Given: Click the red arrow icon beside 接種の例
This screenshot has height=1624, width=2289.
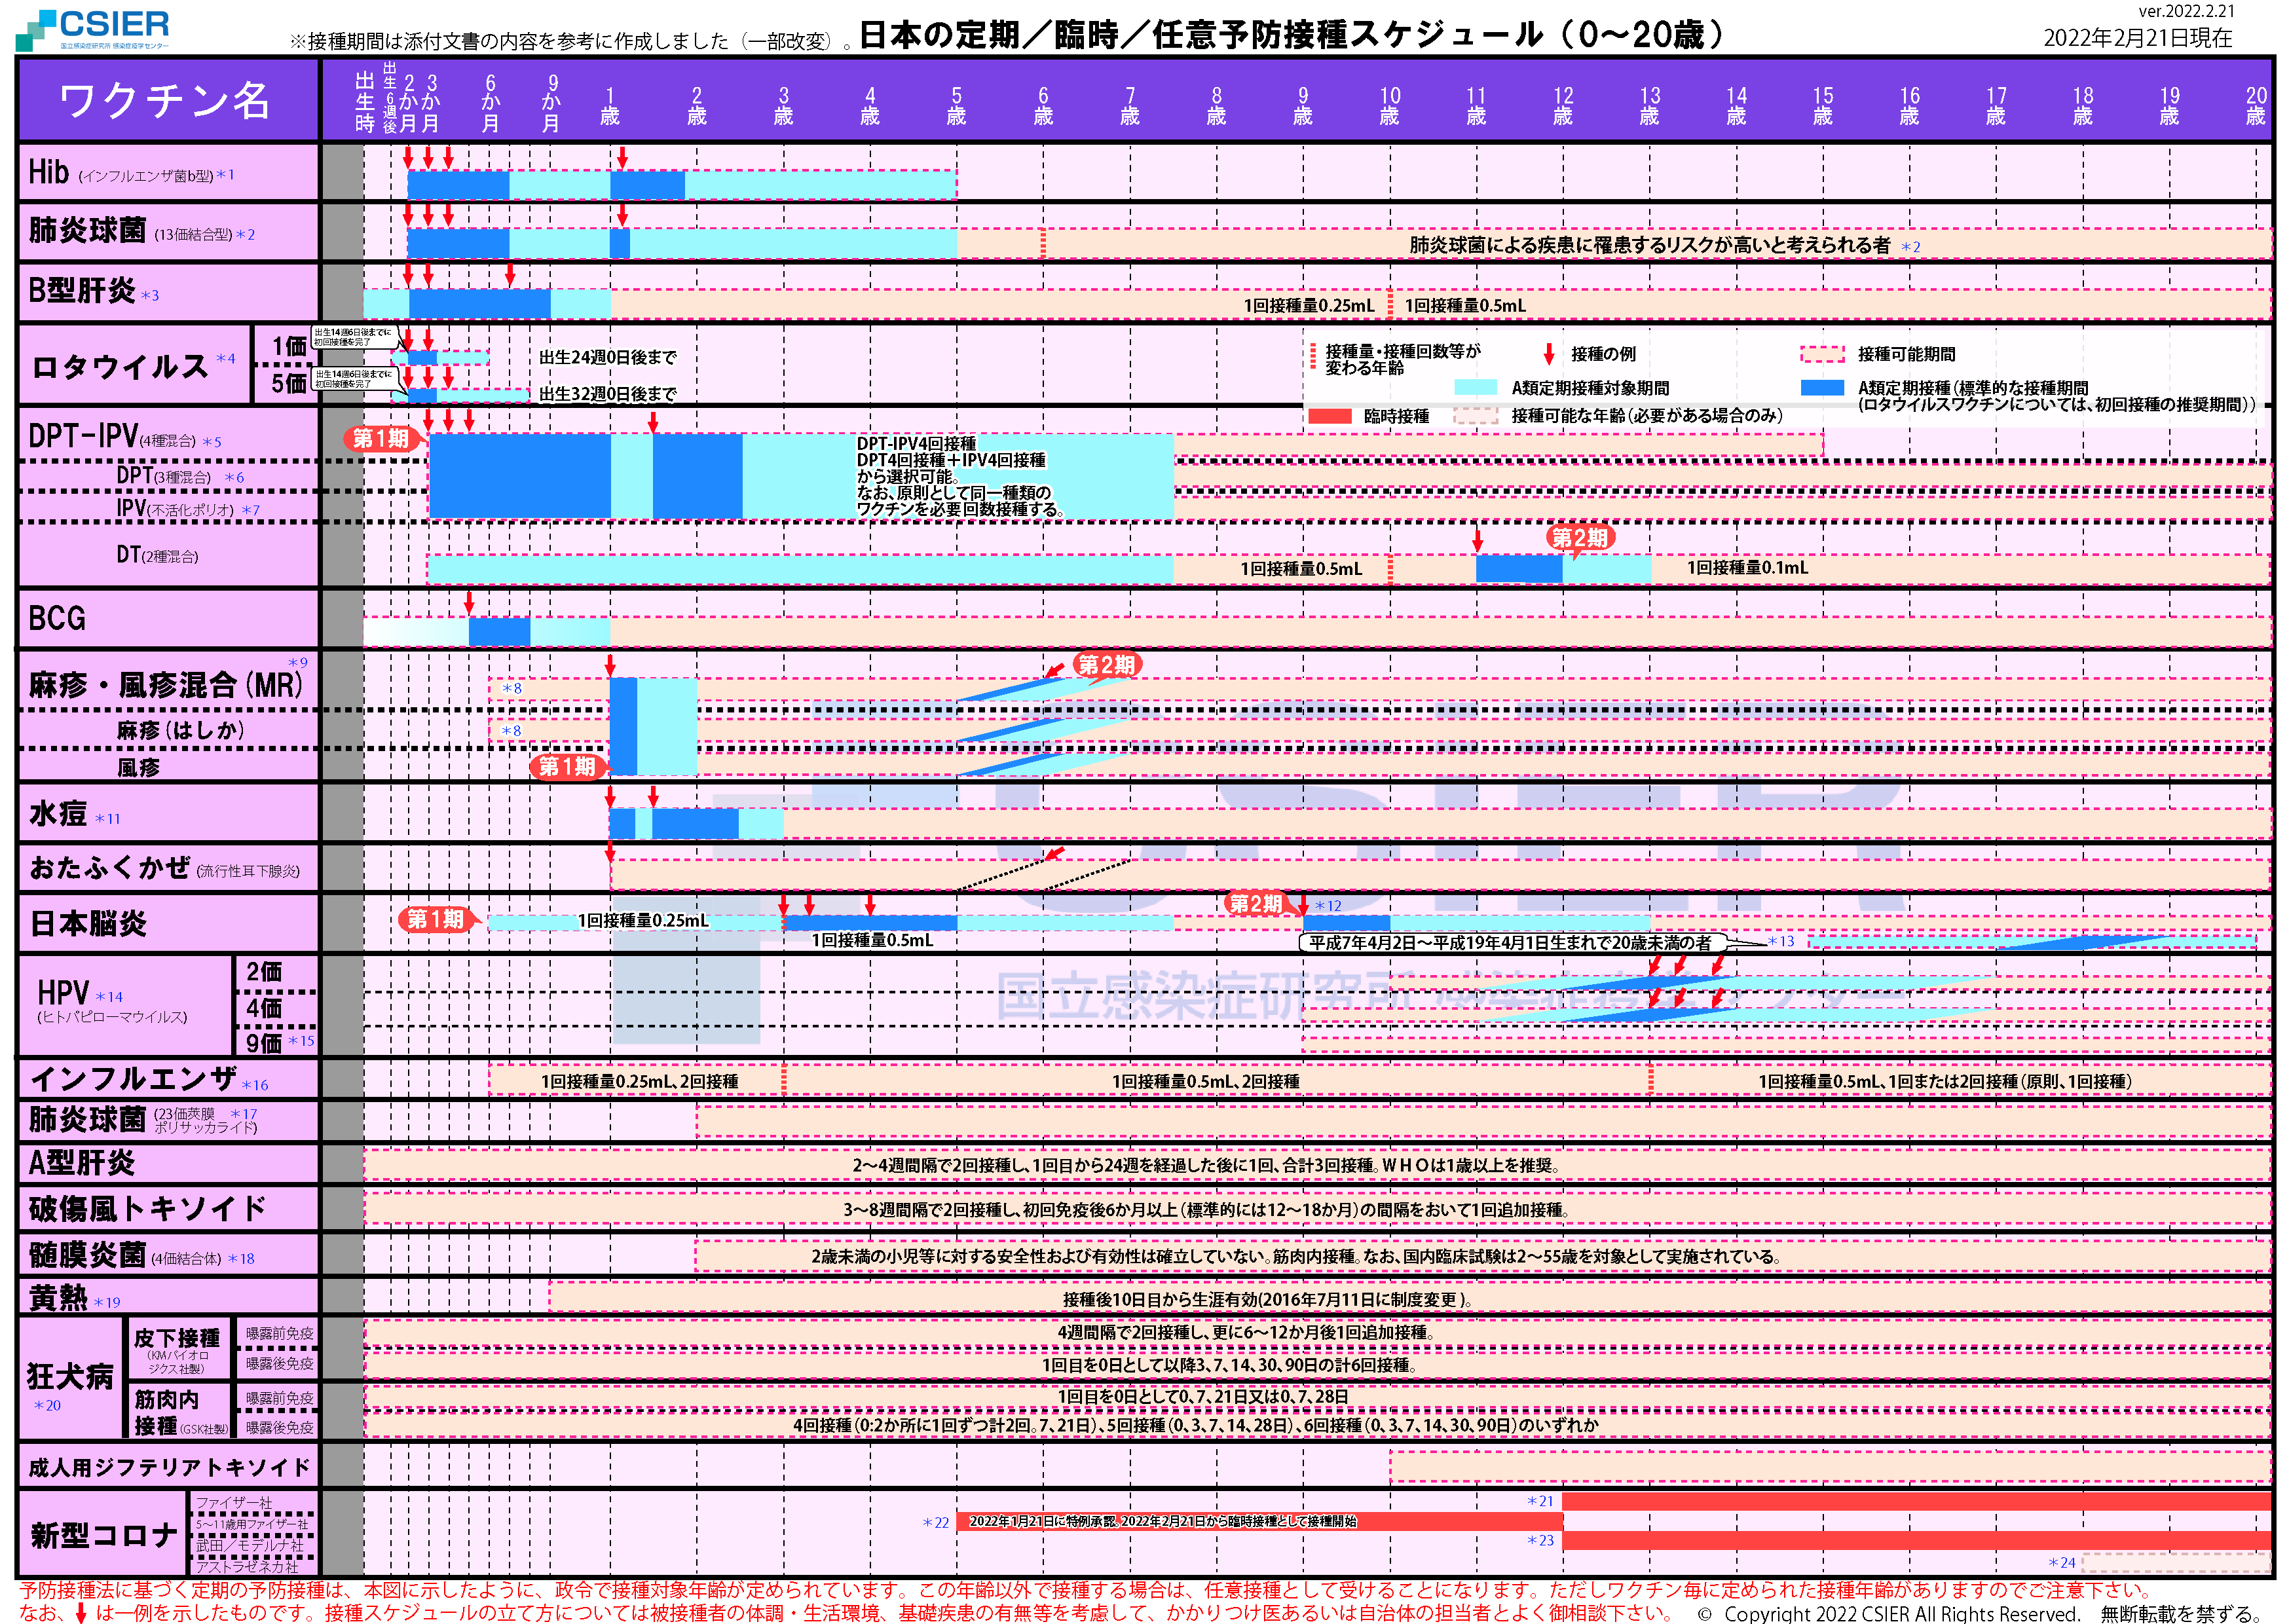Looking at the screenshot, I should (x=1549, y=353).
